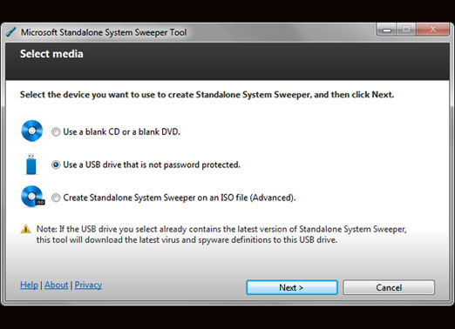Click the blue USB drive icon
455x329 pixels.
point(31,164)
